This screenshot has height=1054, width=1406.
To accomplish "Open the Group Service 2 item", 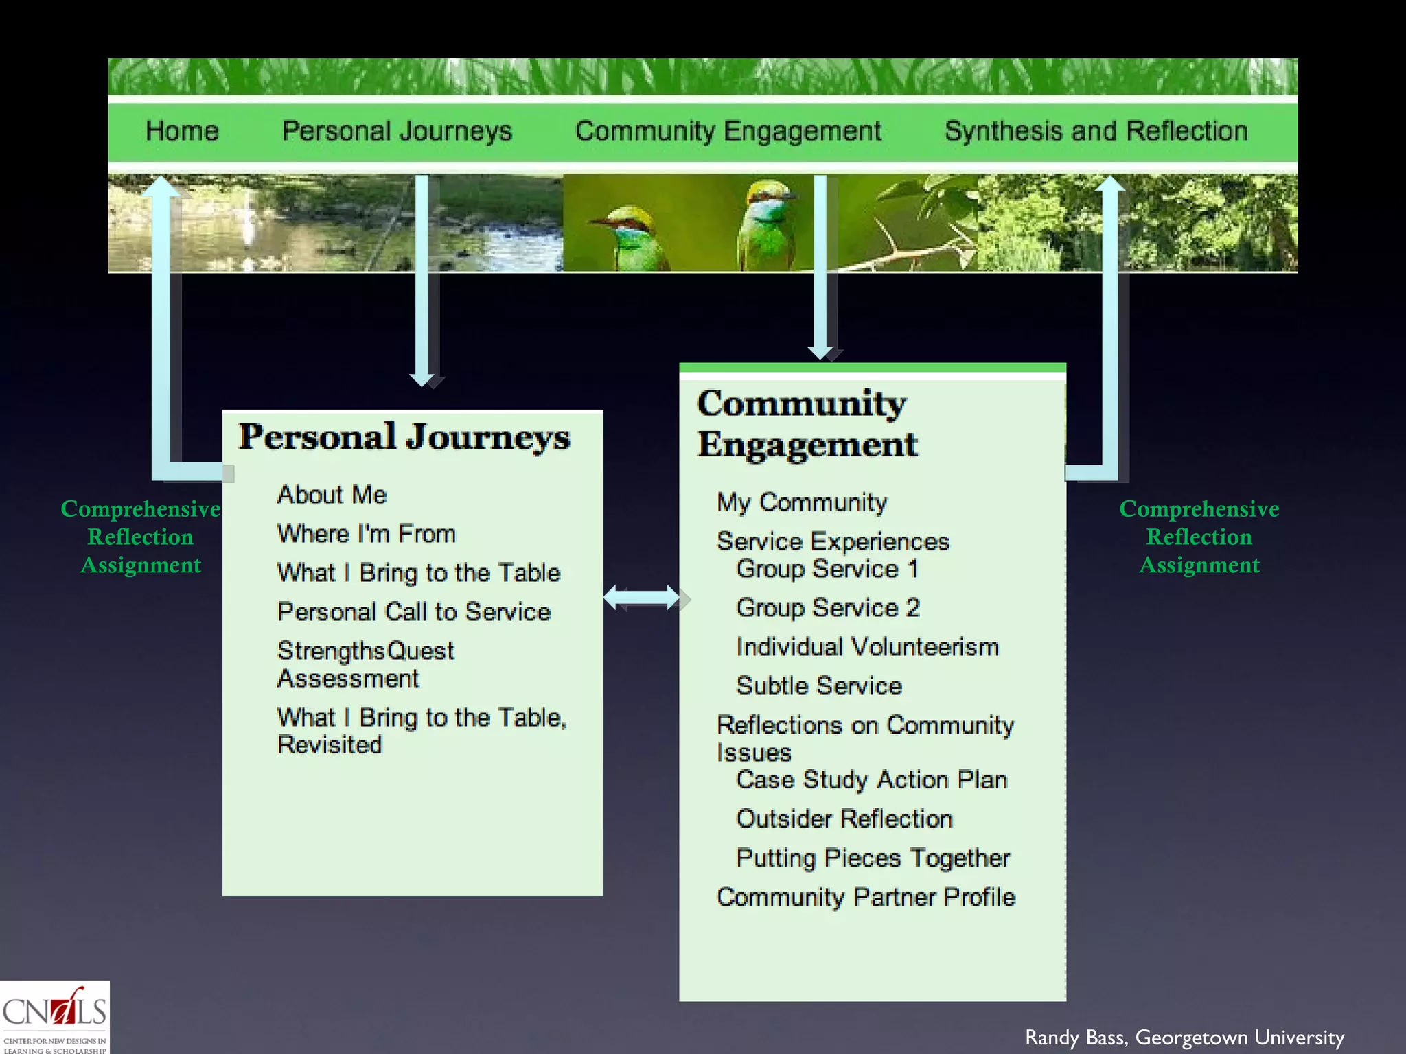I will point(827,608).
